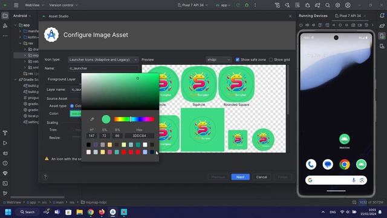The width and height of the screenshot is (387, 218).
Task: Open the main hamburger menu
Action: tap(16, 5)
